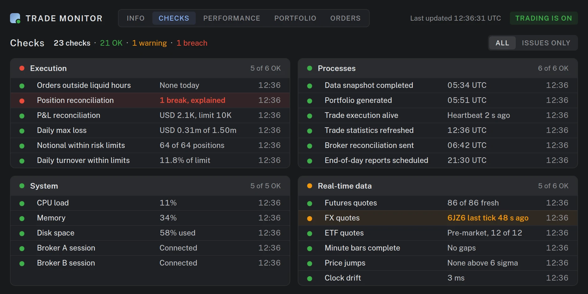The image size is (588, 294).
Task: Click the green dot beside CPU load
Action: tap(22, 204)
